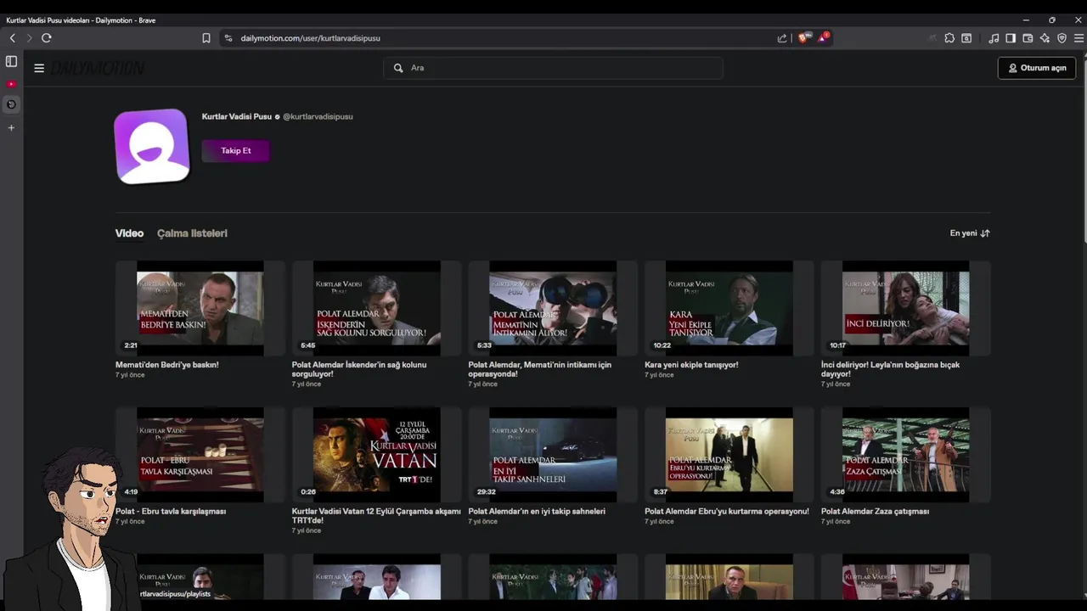The height and width of the screenshot is (611, 1087).
Task: Click the Takip Et follow button
Action: (235, 151)
